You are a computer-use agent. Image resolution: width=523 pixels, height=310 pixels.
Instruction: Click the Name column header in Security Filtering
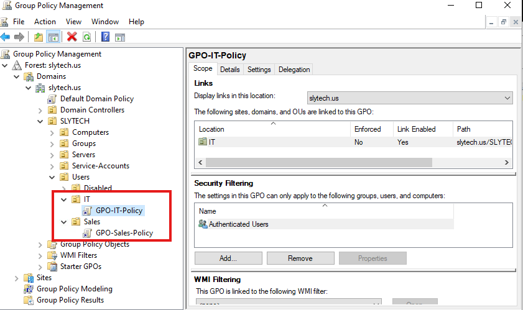324,211
